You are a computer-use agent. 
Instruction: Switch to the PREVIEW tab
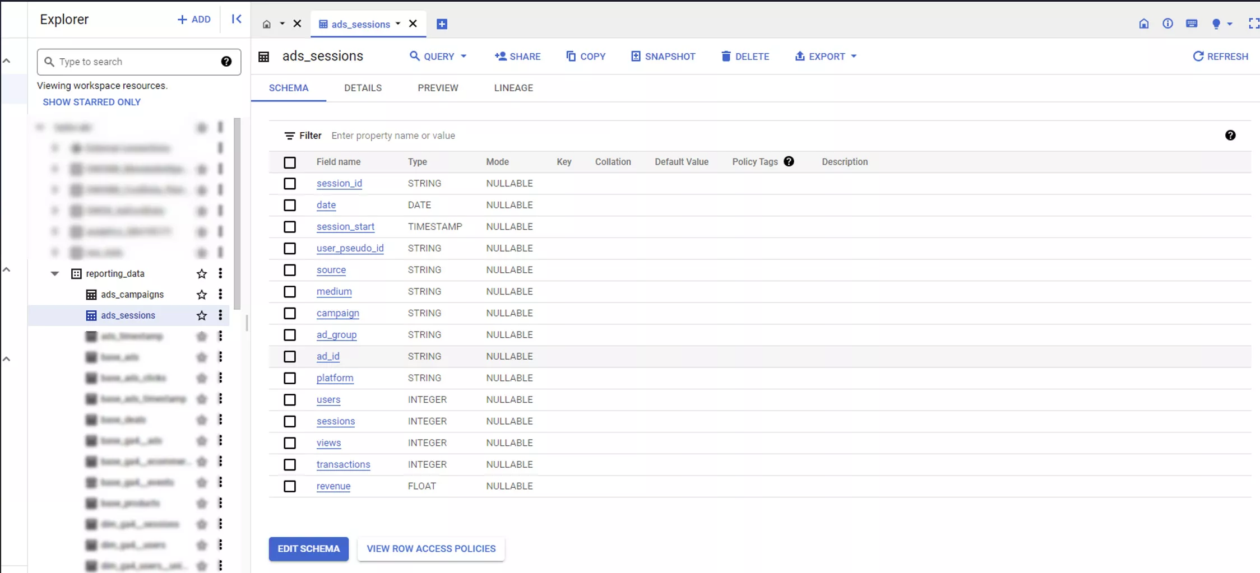(438, 88)
